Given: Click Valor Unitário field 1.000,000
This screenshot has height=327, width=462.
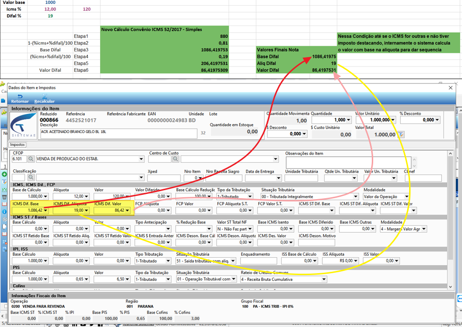Looking at the screenshot, I should pos(376,120).
